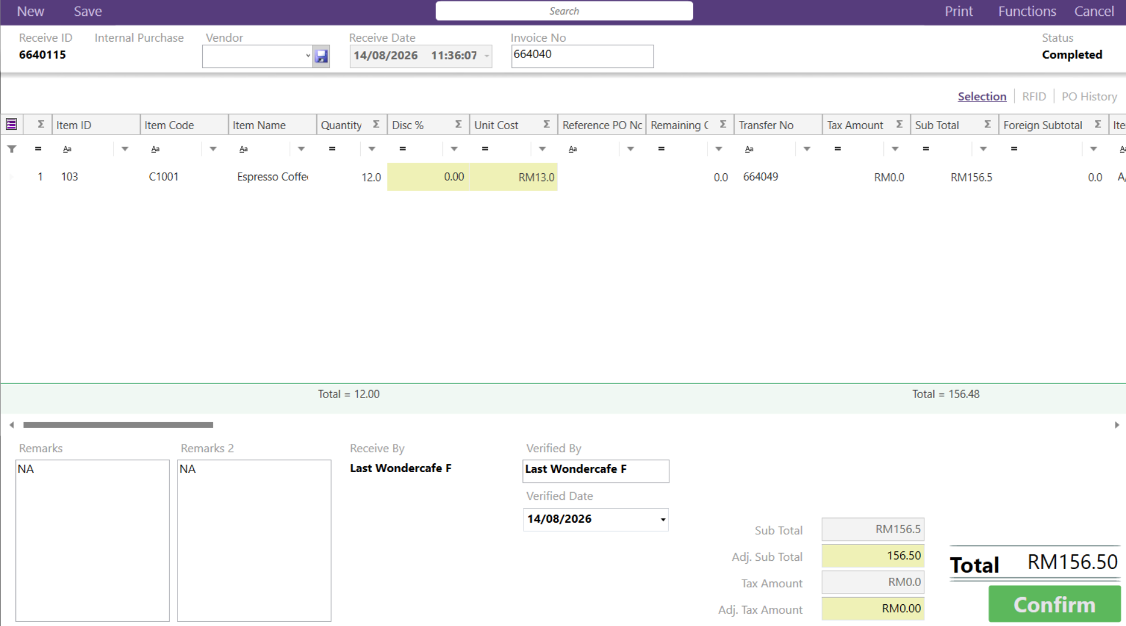Click the Verified By field

point(595,471)
